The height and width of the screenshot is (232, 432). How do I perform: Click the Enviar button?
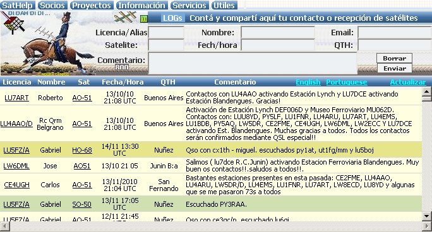click(395, 69)
